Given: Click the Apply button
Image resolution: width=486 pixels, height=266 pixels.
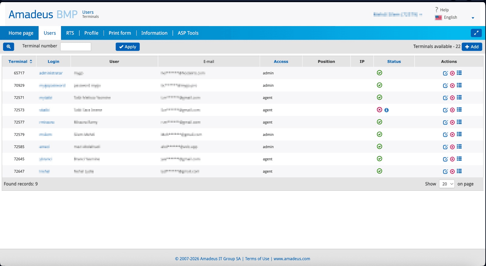Looking at the screenshot, I should click(x=128, y=47).
